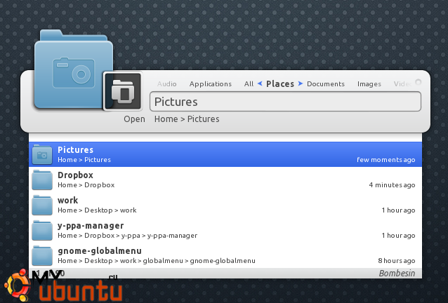Click the gnome-globalmenu result folder icon
The image size is (448, 303).
click(43, 256)
